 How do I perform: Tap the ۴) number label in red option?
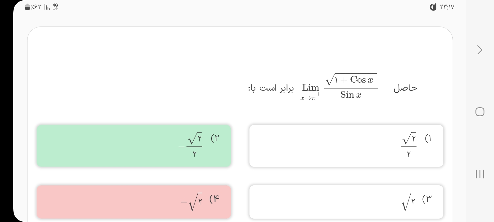point(214,199)
